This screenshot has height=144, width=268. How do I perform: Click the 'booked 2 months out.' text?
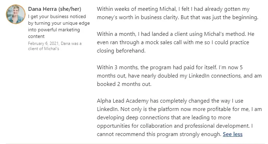(x=124, y=84)
